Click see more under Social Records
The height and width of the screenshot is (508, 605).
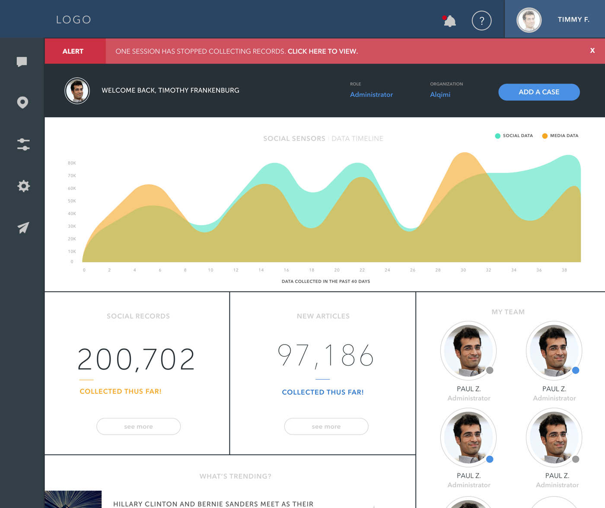pos(138,426)
